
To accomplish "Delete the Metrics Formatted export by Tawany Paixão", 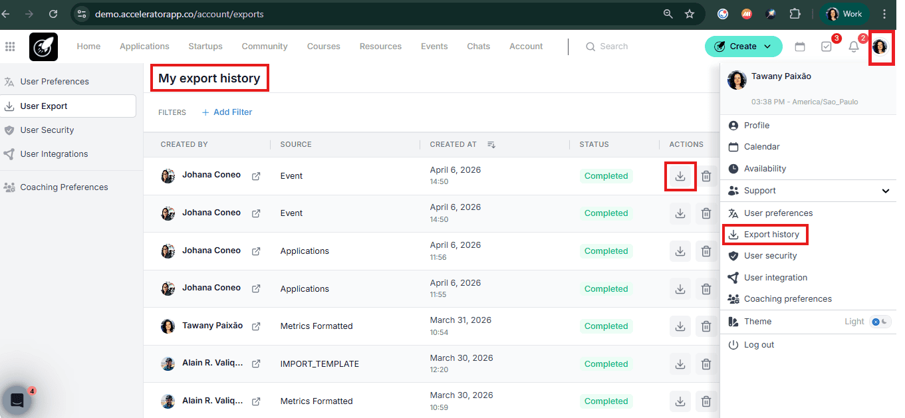I will point(706,326).
